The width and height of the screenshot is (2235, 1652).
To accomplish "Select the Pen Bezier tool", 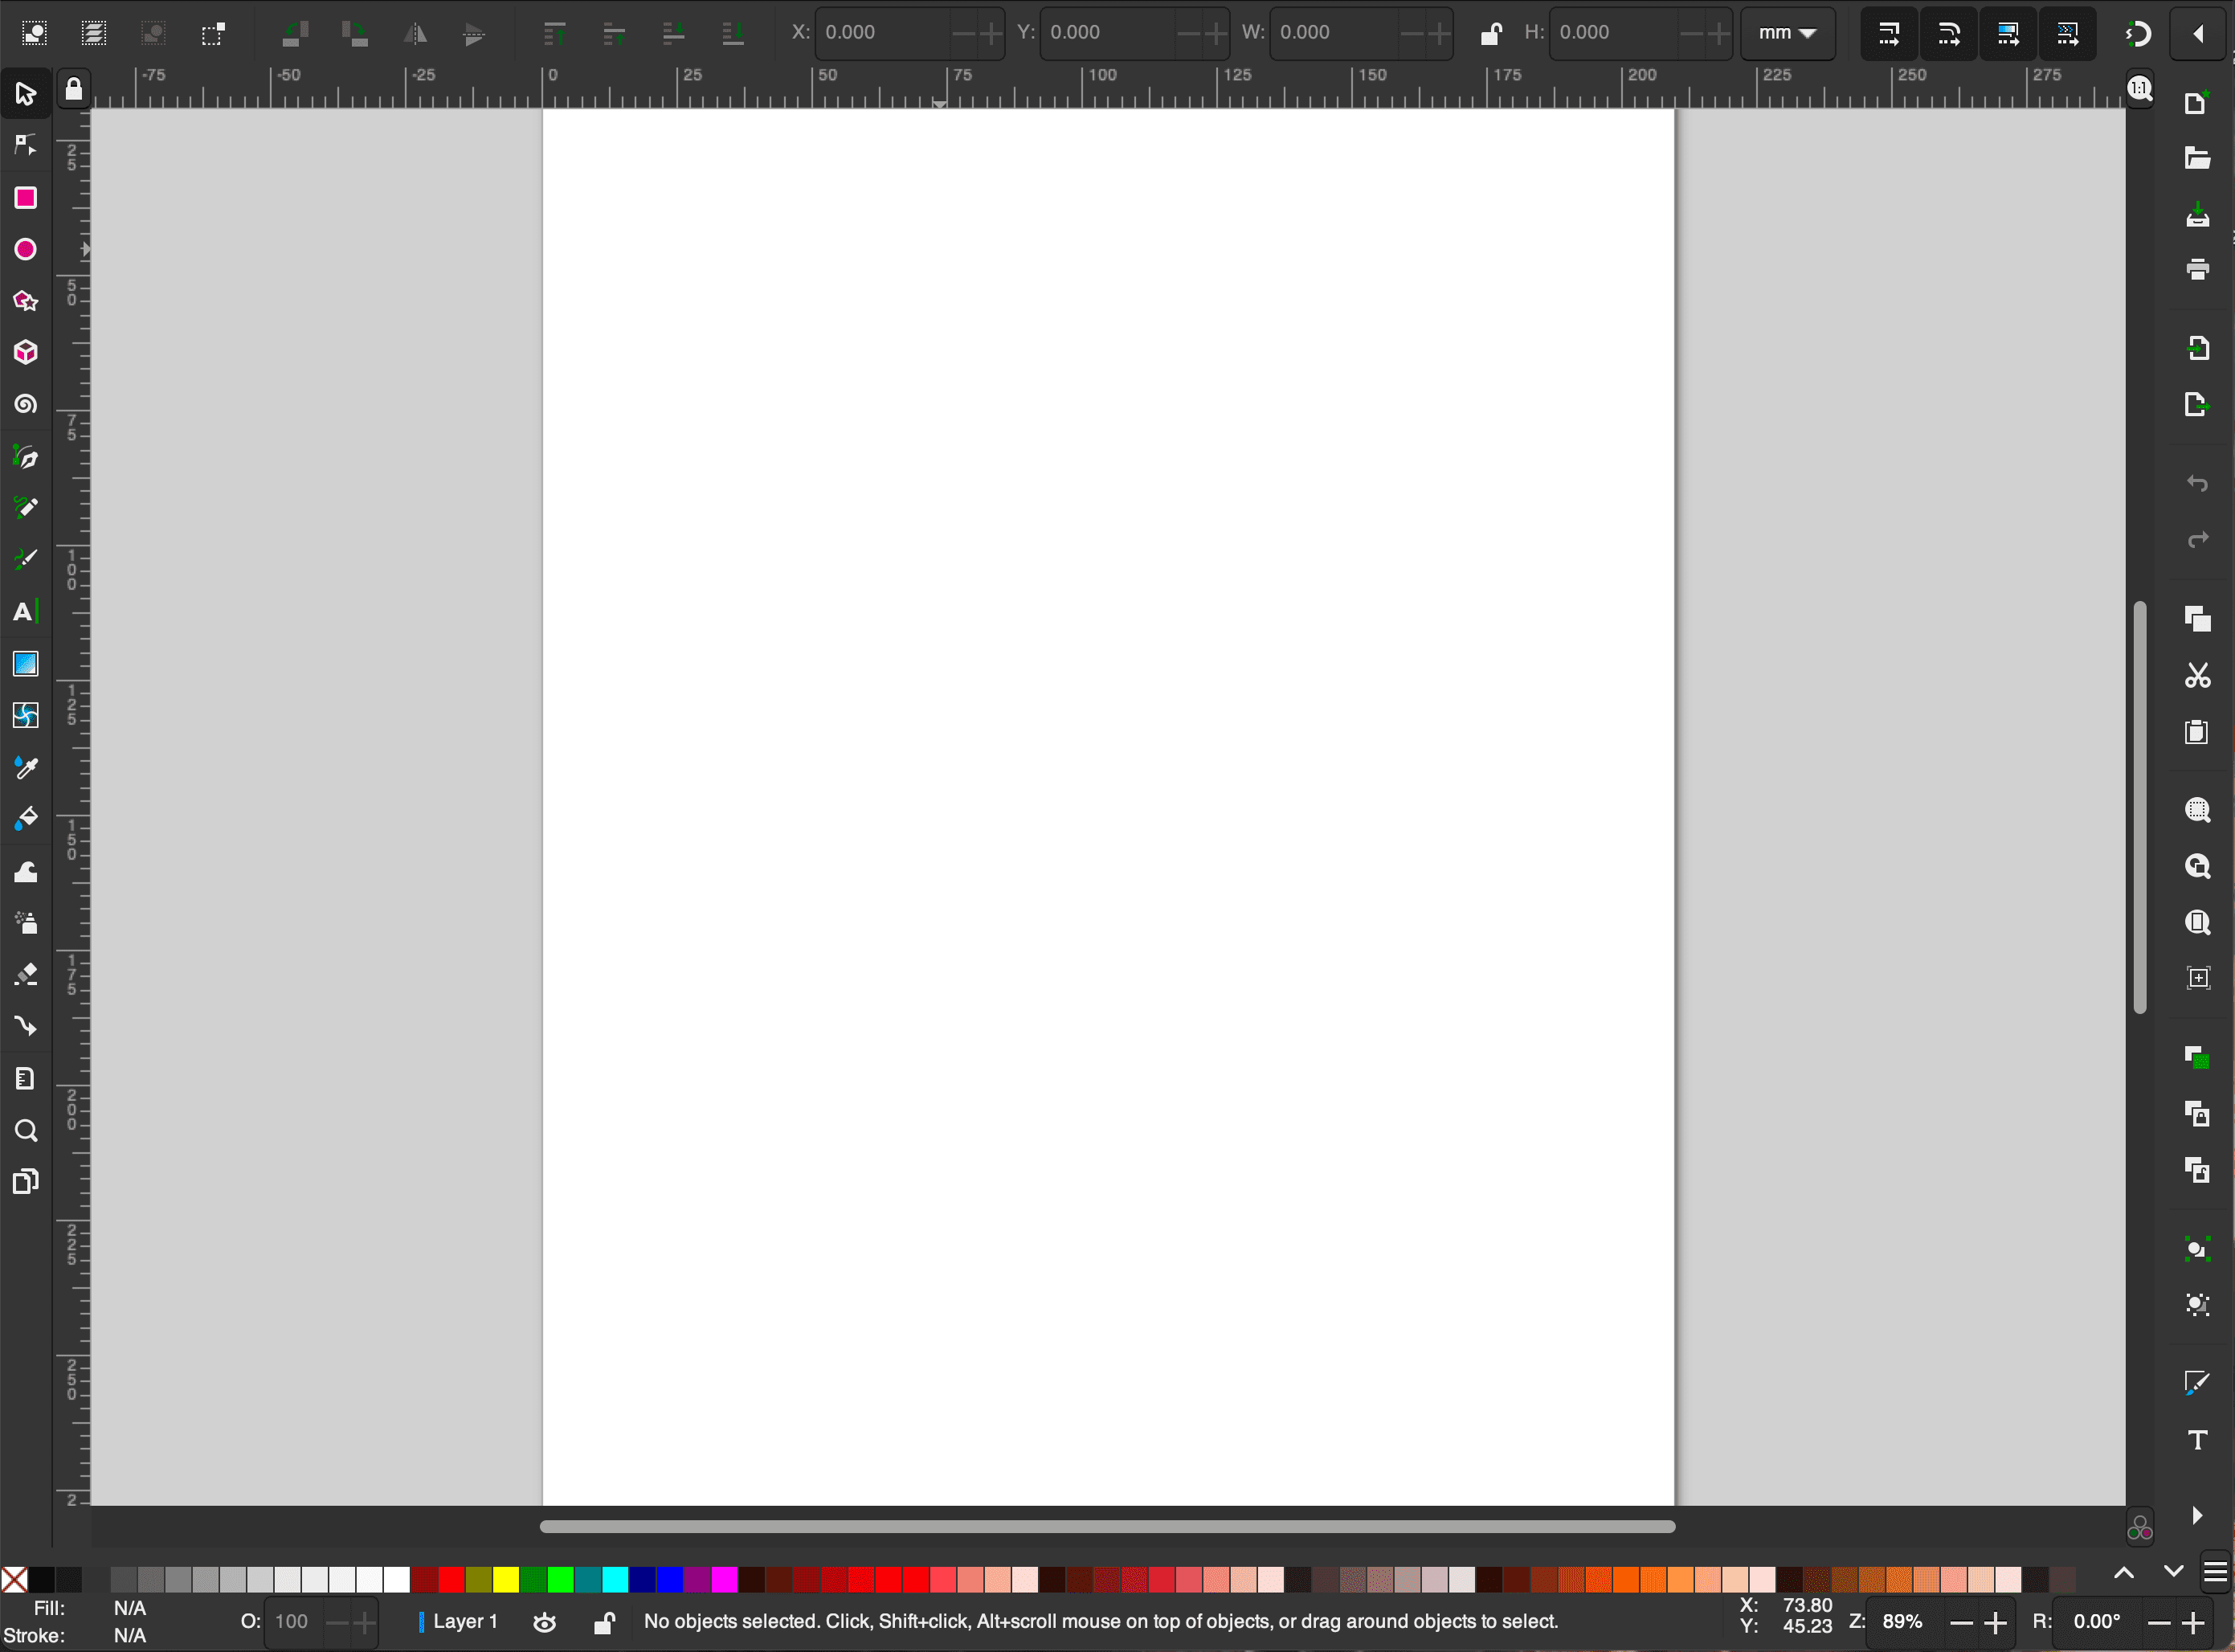I will [x=26, y=457].
